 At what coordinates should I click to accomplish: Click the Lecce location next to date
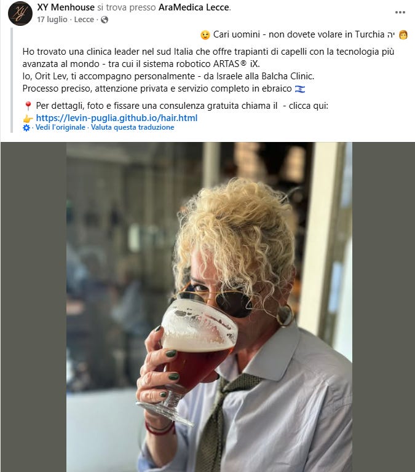click(x=84, y=20)
